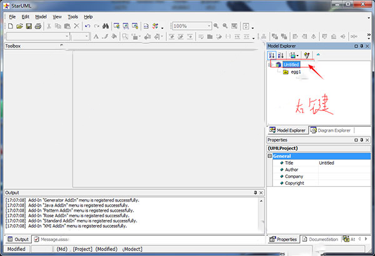Open the File menu

point(12,17)
